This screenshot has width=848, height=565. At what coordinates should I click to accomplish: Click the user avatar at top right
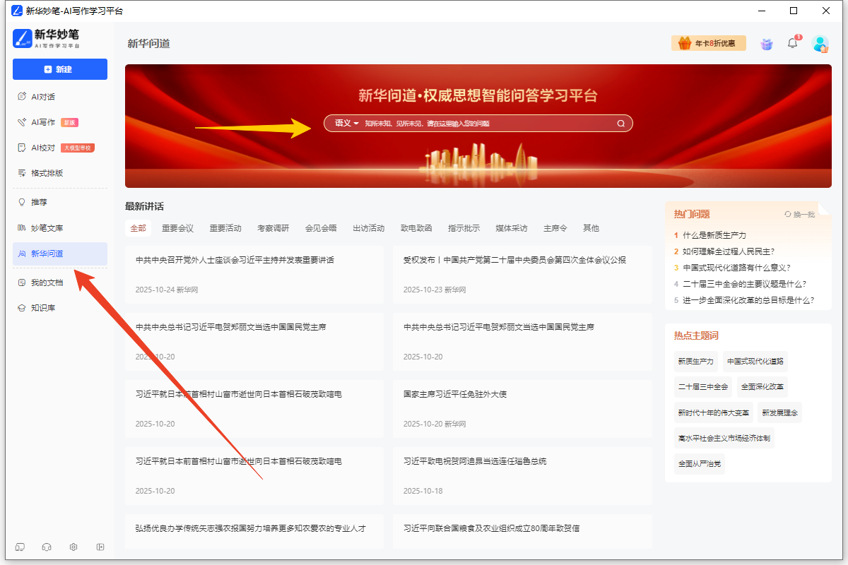820,43
